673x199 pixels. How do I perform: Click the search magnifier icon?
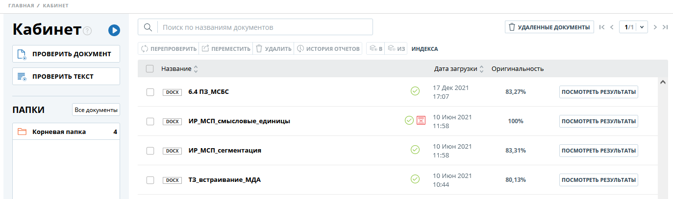(x=148, y=27)
